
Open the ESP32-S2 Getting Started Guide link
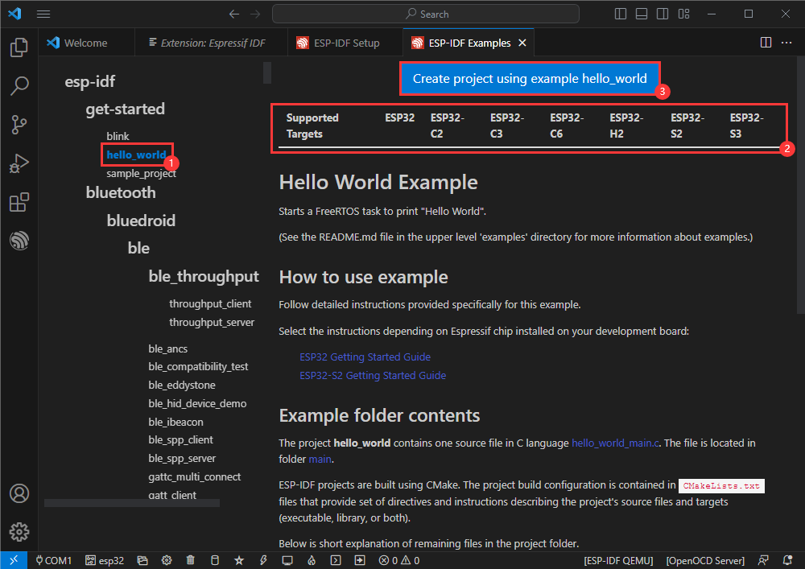click(372, 375)
